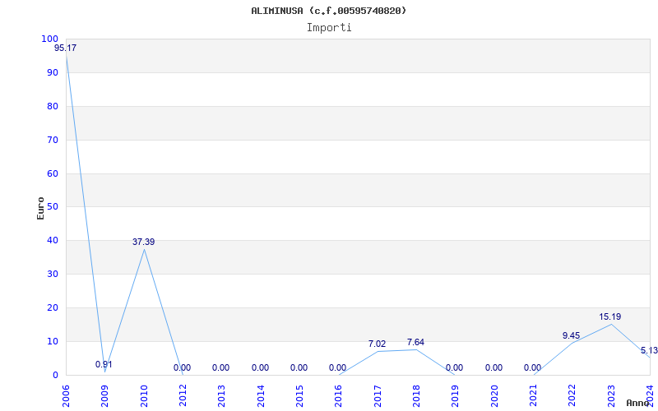Click the 2006 year axis label
Image resolution: width=658 pixels, height=411 pixels.
tap(66, 396)
